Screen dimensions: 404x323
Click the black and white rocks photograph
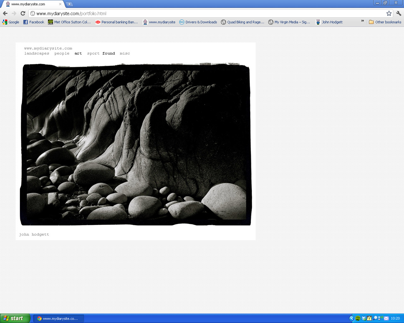coord(136,144)
